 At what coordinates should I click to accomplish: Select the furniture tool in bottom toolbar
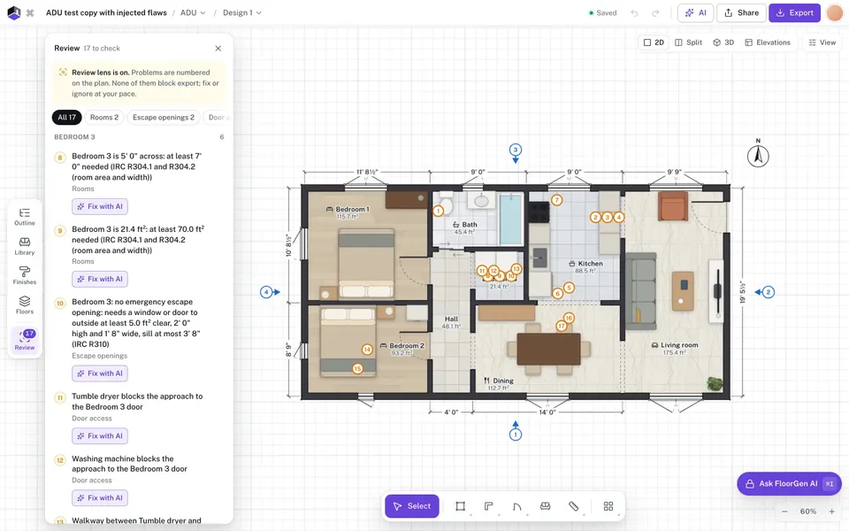(x=546, y=506)
